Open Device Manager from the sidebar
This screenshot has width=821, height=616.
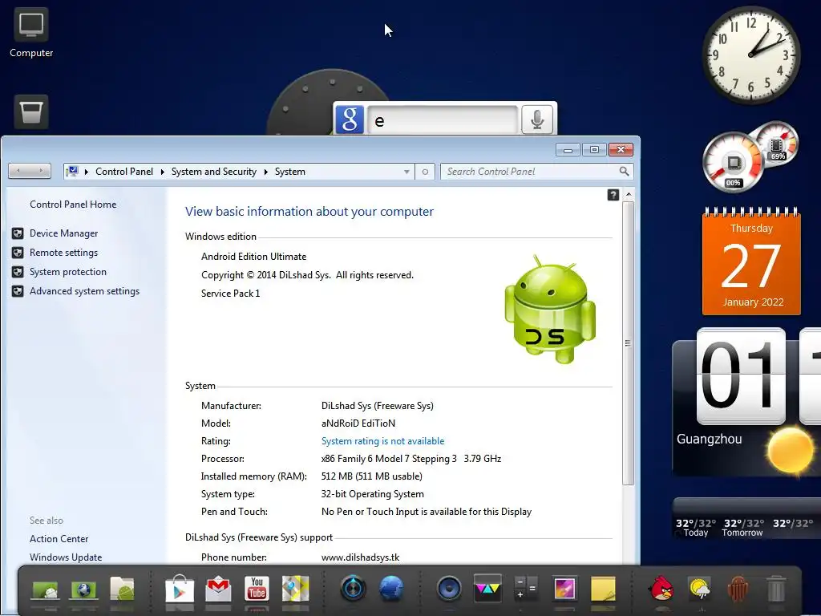click(x=63, y=233)
